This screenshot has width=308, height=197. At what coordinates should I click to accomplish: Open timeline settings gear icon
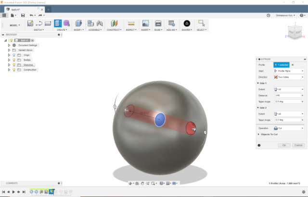(x=304, y=192)
